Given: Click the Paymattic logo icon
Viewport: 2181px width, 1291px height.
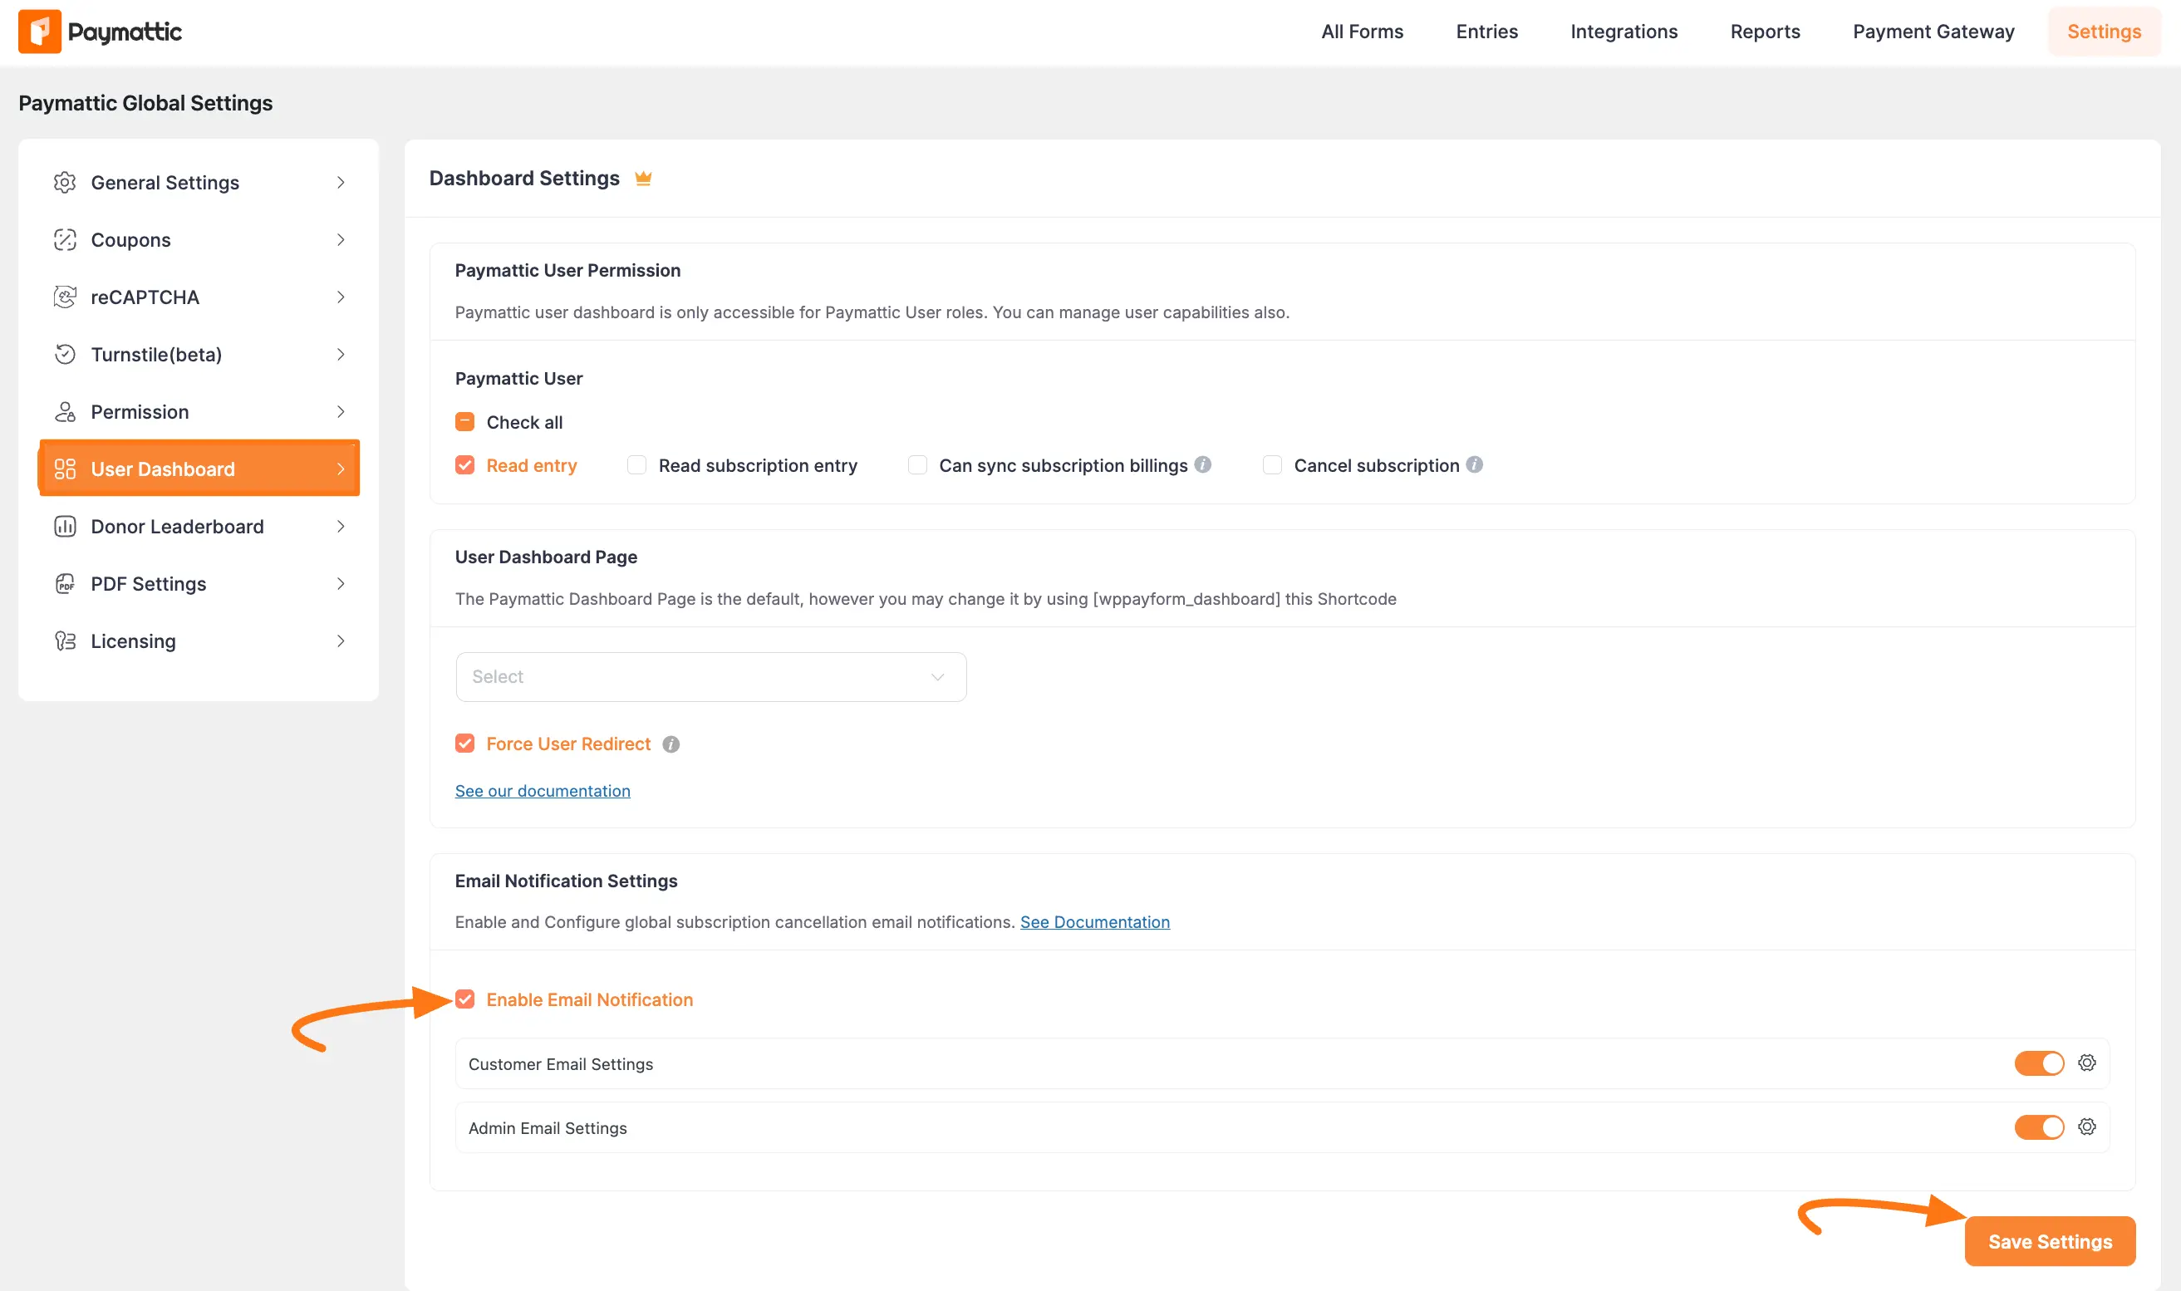Looking at the screenshot, I should pyautogui.click(x=38, y=32).
